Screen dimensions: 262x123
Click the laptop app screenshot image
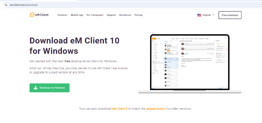point(190,64)
